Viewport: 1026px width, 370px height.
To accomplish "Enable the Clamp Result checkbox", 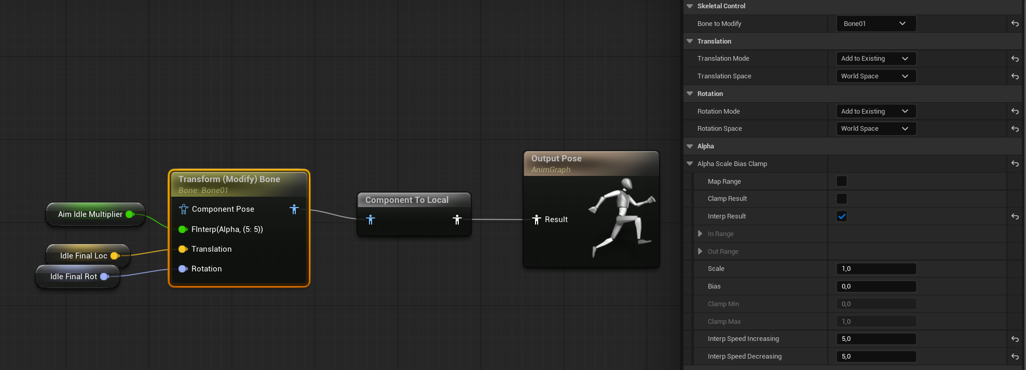I will (x=842, y=199).
